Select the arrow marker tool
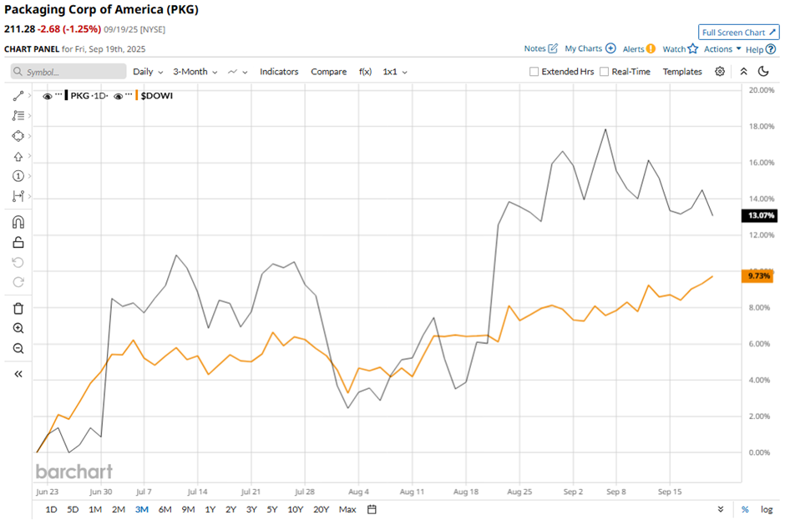 (x=18, y=157)
